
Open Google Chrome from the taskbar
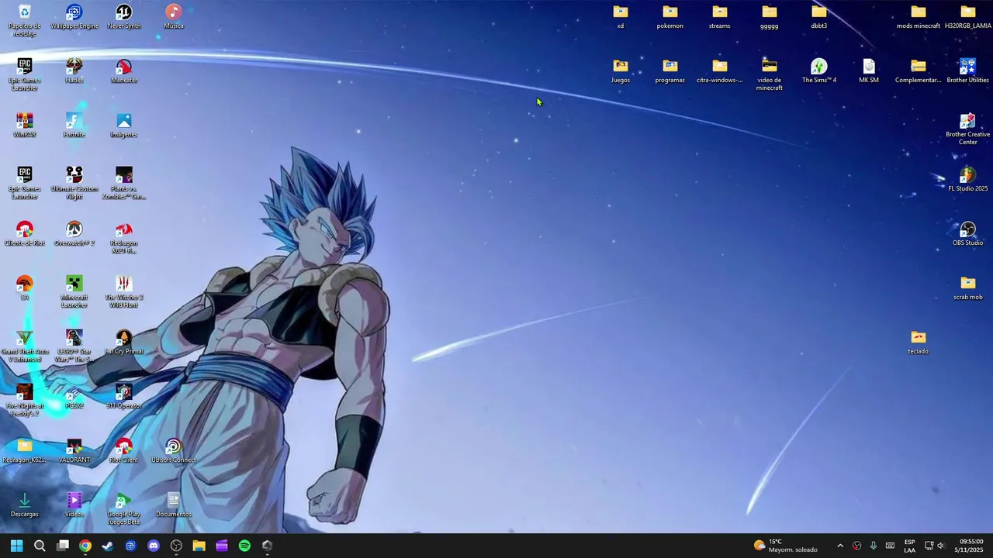[85, 546]
